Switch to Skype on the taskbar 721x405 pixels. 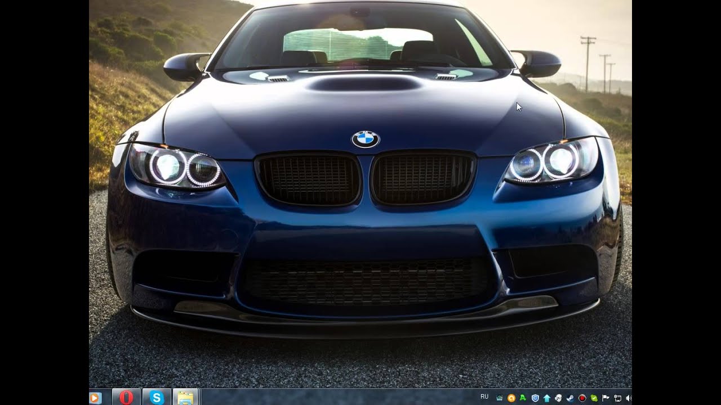156,397
